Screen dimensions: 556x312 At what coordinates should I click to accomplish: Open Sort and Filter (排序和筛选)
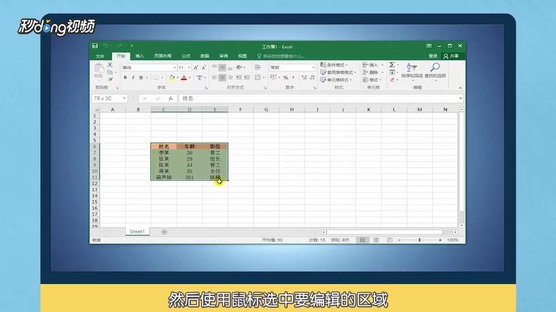412,71
